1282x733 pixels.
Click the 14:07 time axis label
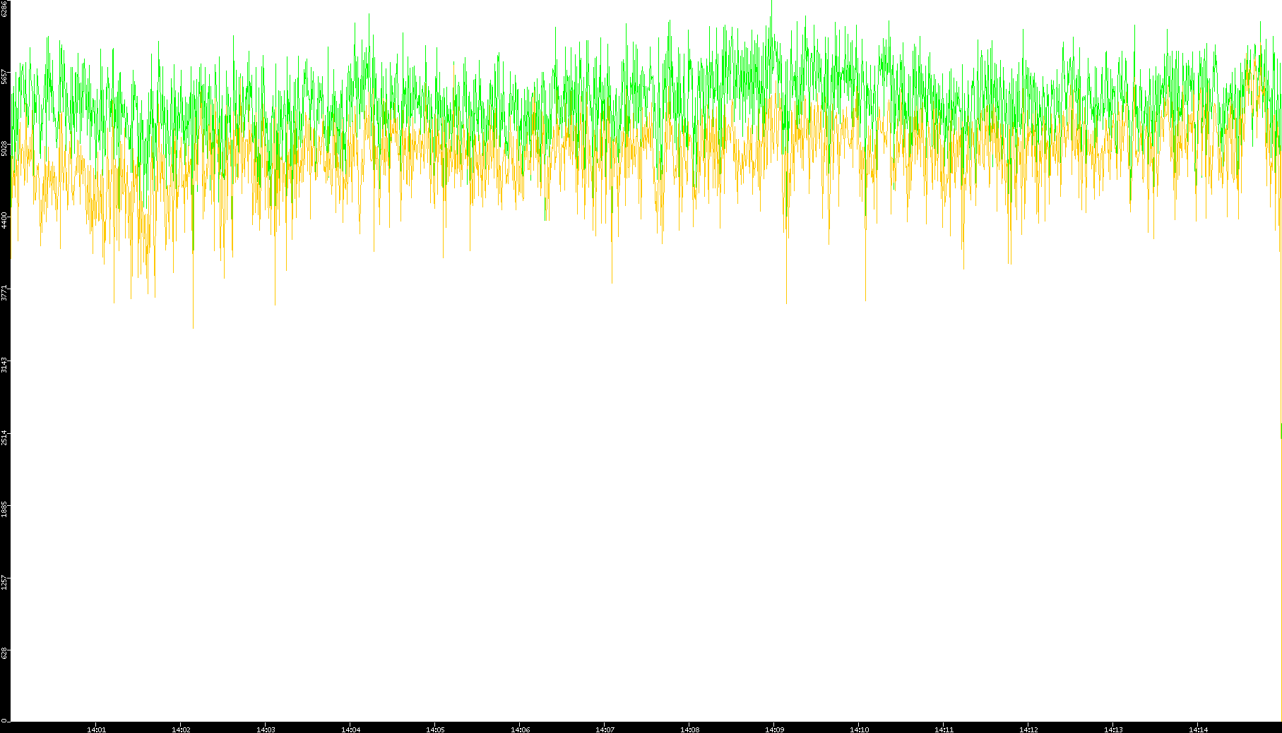(605, 729)
